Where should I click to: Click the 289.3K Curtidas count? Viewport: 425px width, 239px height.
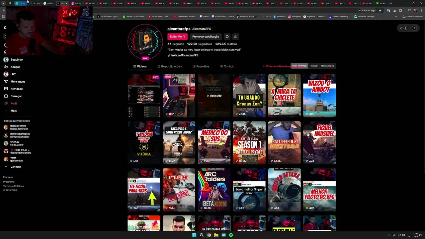[x=226, y=44]
